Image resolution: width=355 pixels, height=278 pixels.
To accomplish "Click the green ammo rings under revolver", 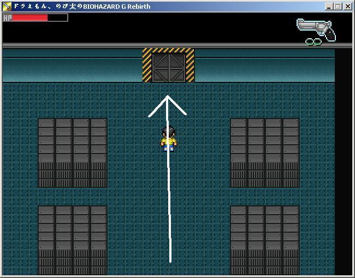I will [x=313, y=42].
